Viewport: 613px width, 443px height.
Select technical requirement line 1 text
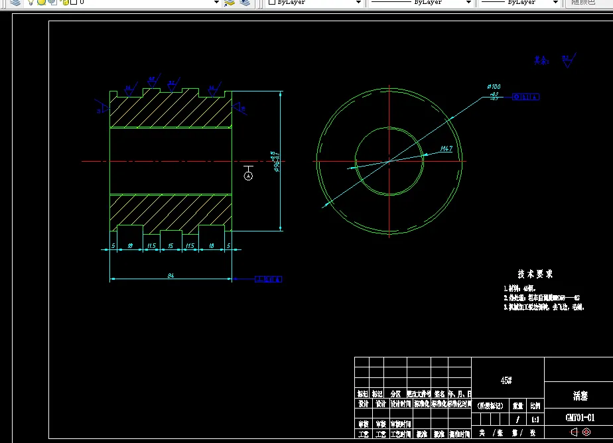tap(519, 288)
